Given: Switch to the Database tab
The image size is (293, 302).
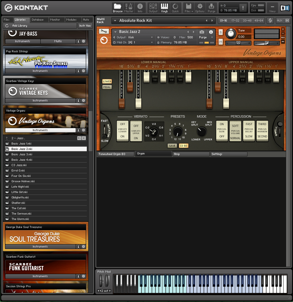Looking at the screenshot, I should (x=38, y=20).
